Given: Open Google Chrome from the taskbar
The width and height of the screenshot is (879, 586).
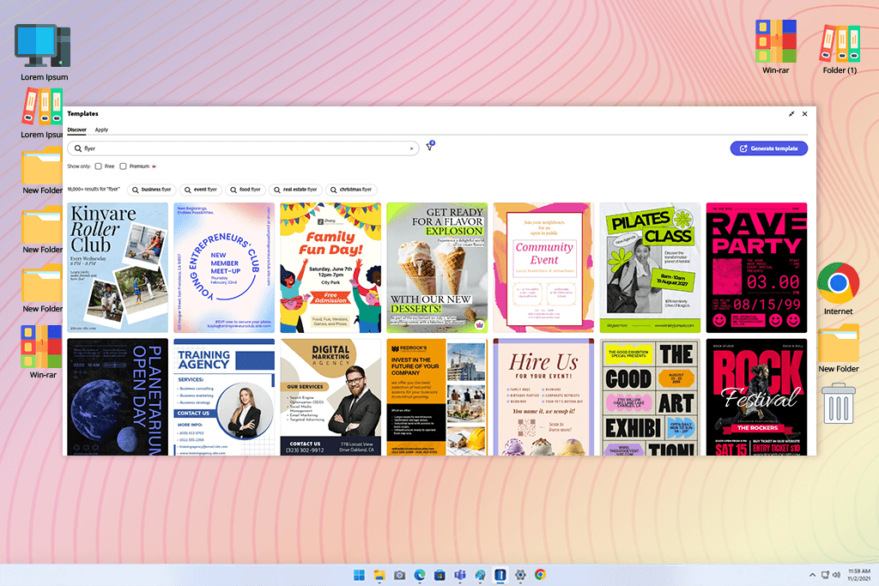Looking at the screenshot, I should tap(541, 575).
